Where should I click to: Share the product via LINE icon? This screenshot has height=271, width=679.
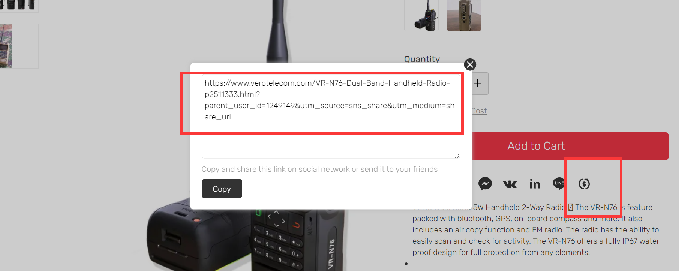point(559,183)
